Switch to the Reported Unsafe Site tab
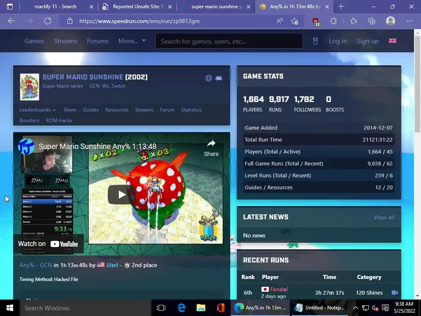The height and width of the screenshot is (316, 421). [138, 7]
